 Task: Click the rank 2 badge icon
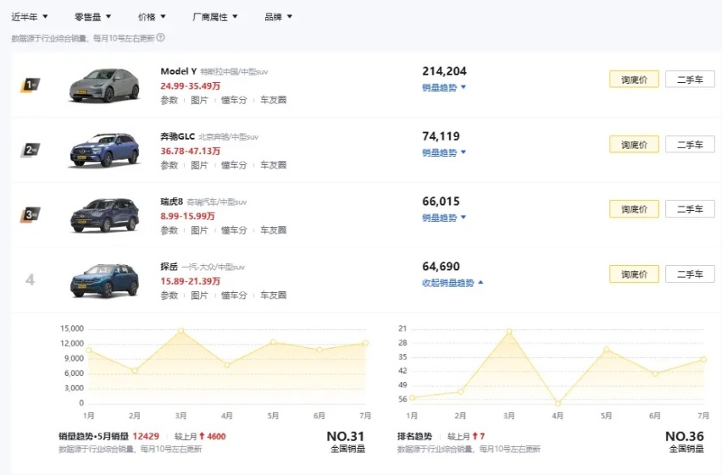click(x=31, y=150)
